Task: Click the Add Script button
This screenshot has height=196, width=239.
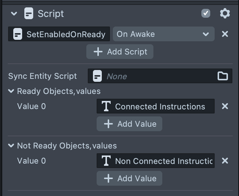Action: point(120,52)
